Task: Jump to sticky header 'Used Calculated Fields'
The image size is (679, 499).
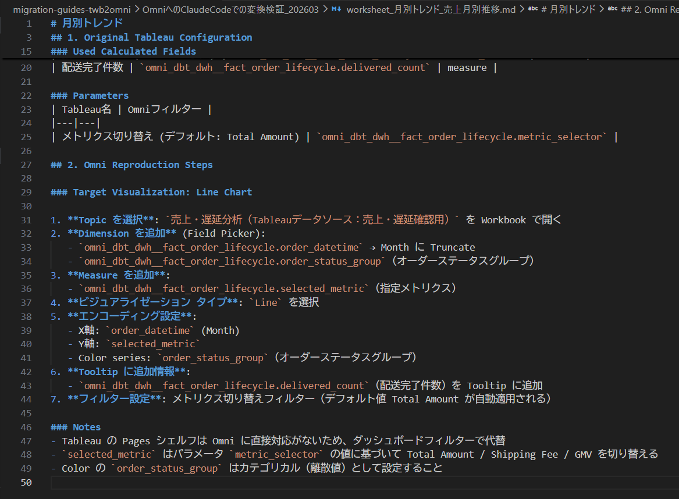Action: pyautogui.click(x=123, y=52)
